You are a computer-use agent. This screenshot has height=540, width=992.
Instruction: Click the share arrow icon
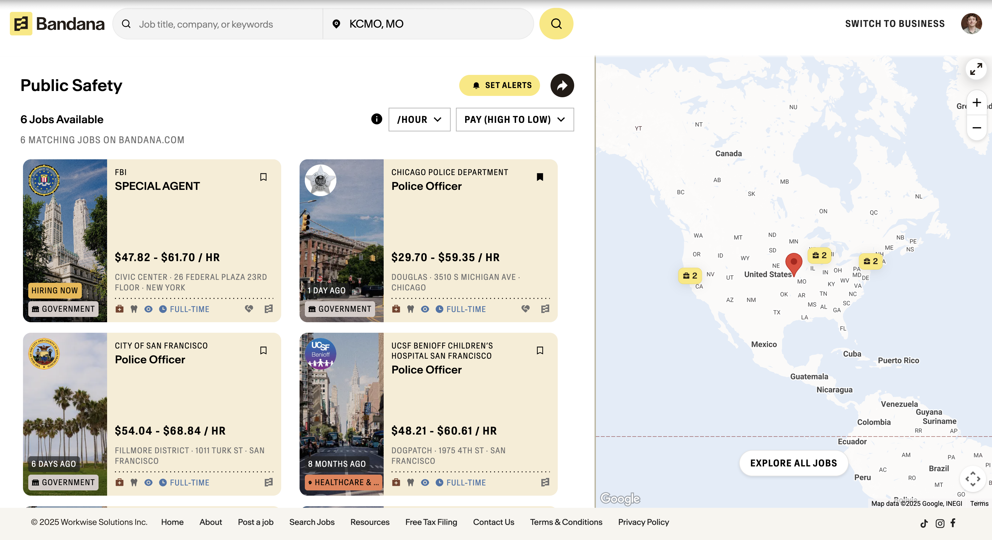562,85
